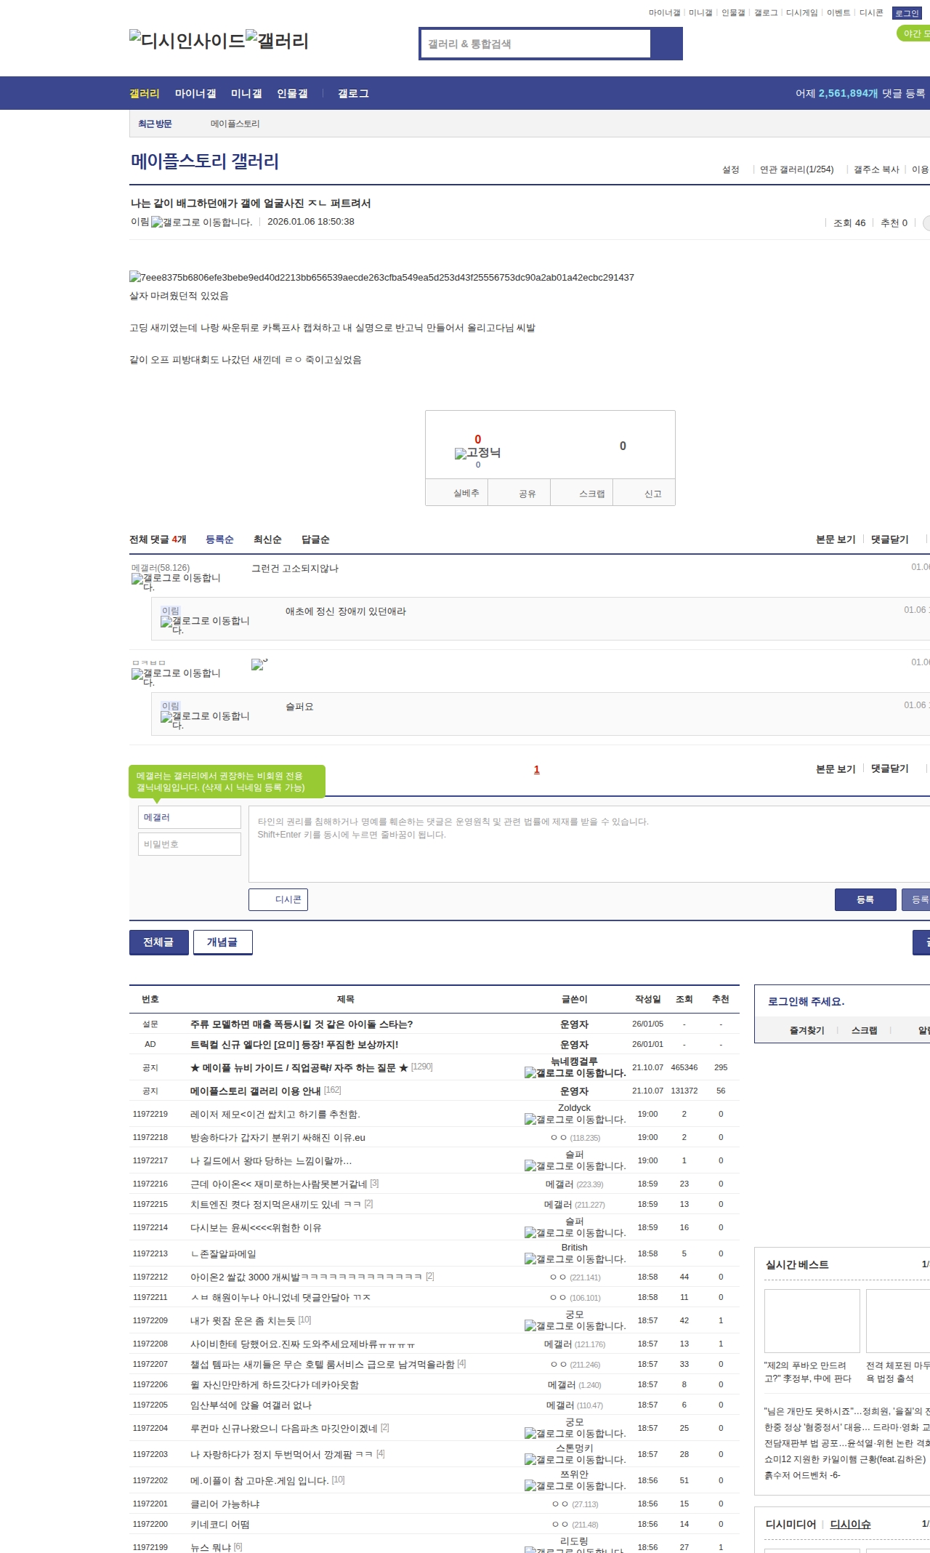Click the dccon image in ㅁㅋㅂㅁ's comment

(259, 665)
